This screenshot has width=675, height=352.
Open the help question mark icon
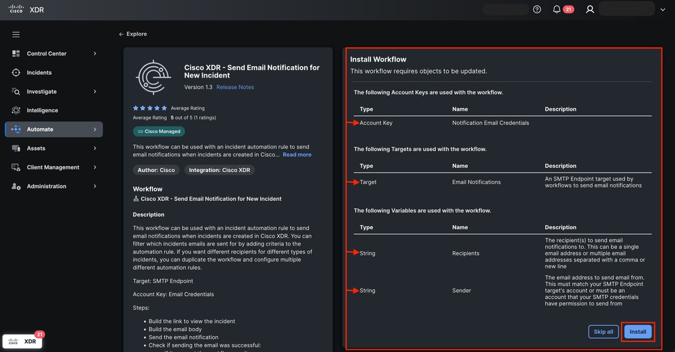[x=536, y=9]
